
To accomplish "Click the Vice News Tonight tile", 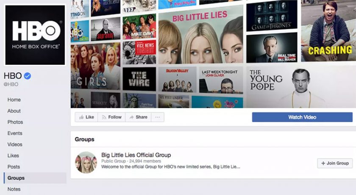I will tap(139, 53).
